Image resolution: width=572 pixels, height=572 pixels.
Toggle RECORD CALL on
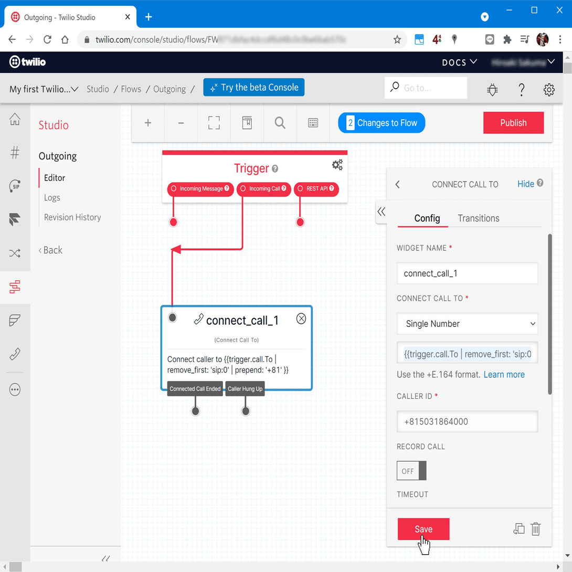(411, 471)
